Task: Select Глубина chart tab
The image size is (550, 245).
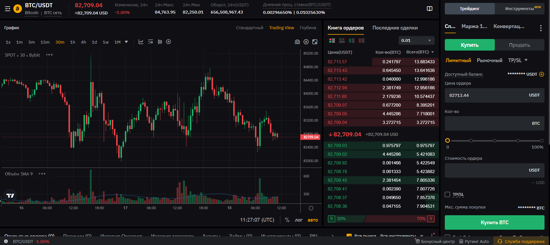Action: 308,28
